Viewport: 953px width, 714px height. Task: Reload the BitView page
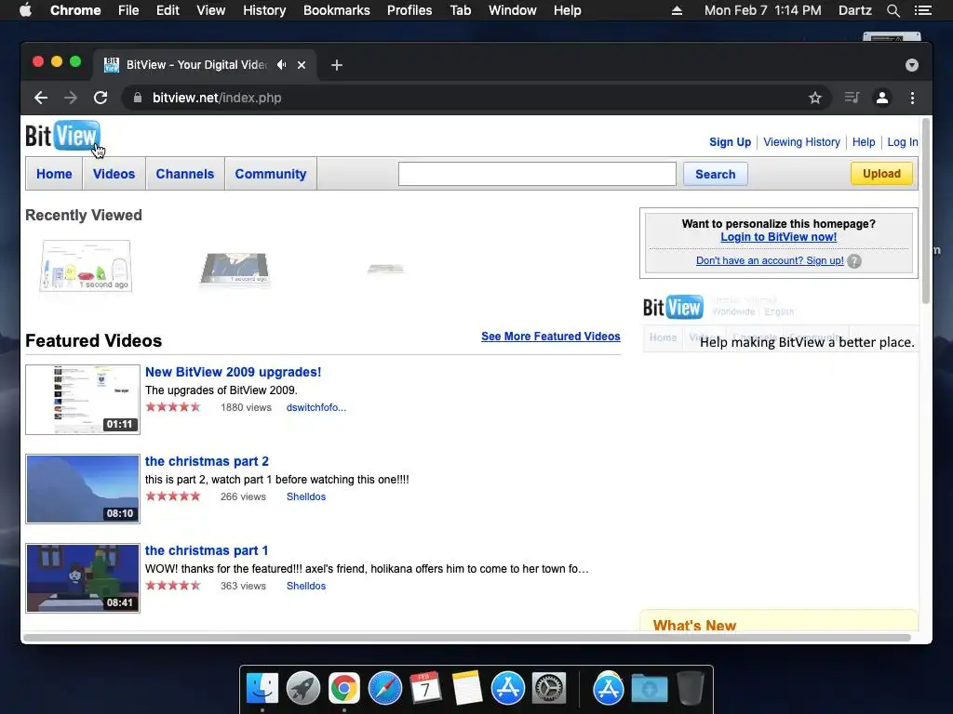101,98
